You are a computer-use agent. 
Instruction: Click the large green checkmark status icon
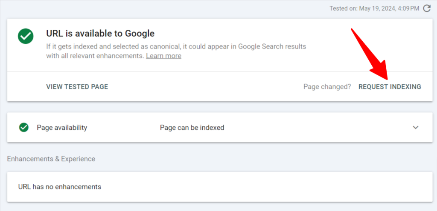[x=25, y=36]
